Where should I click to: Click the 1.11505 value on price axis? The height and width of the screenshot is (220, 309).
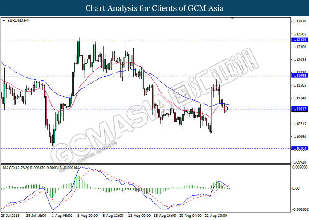(298, 85)
